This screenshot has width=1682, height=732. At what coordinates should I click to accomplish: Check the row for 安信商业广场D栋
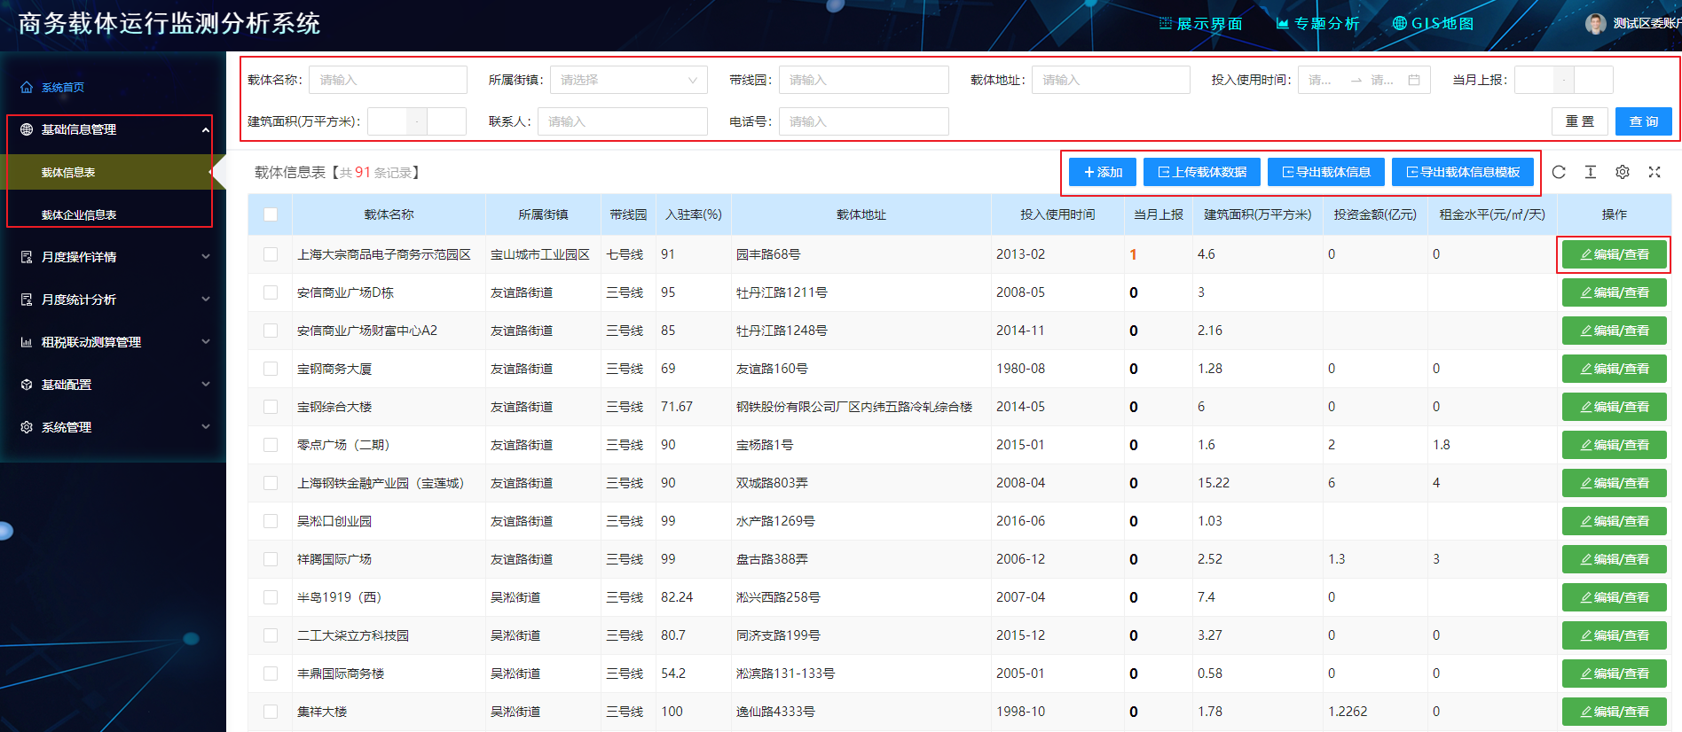271,292
